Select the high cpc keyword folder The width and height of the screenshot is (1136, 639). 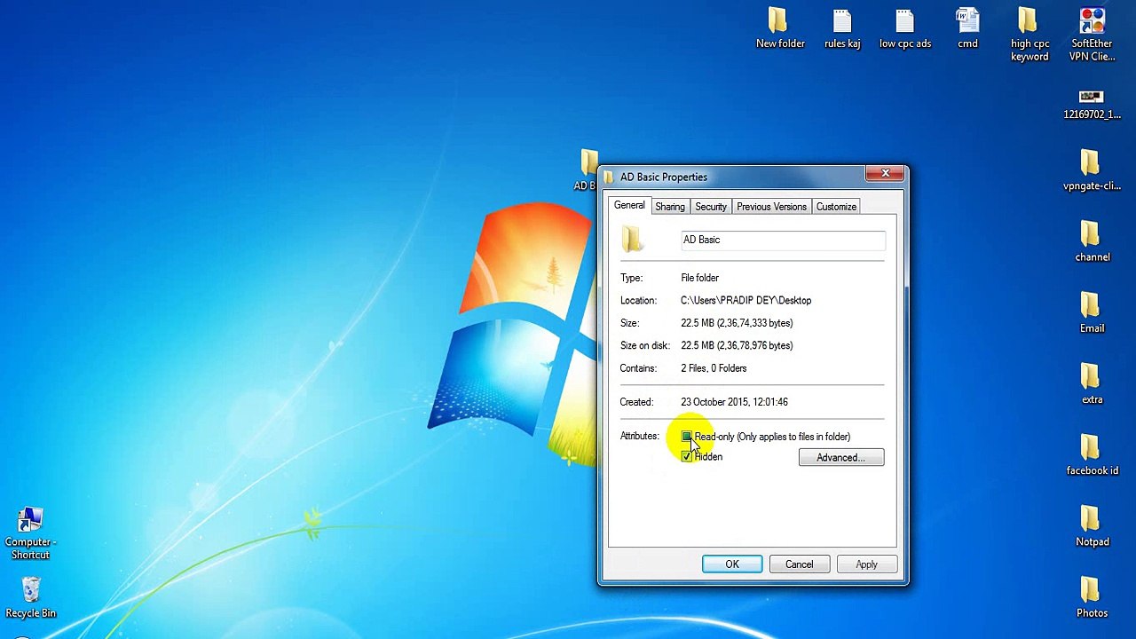click(1029, 35)
